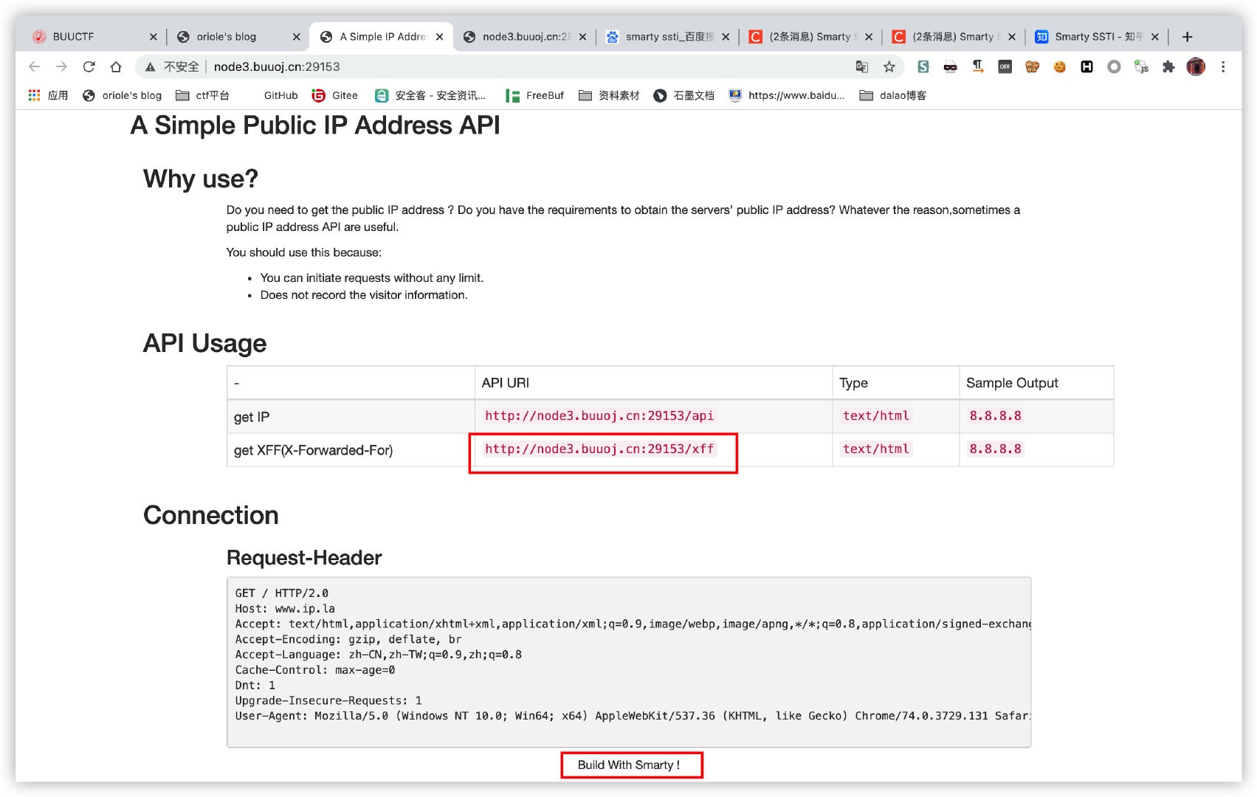Toggle the gray circle extension icon
1257x797 pixels.
(1114, 67)
